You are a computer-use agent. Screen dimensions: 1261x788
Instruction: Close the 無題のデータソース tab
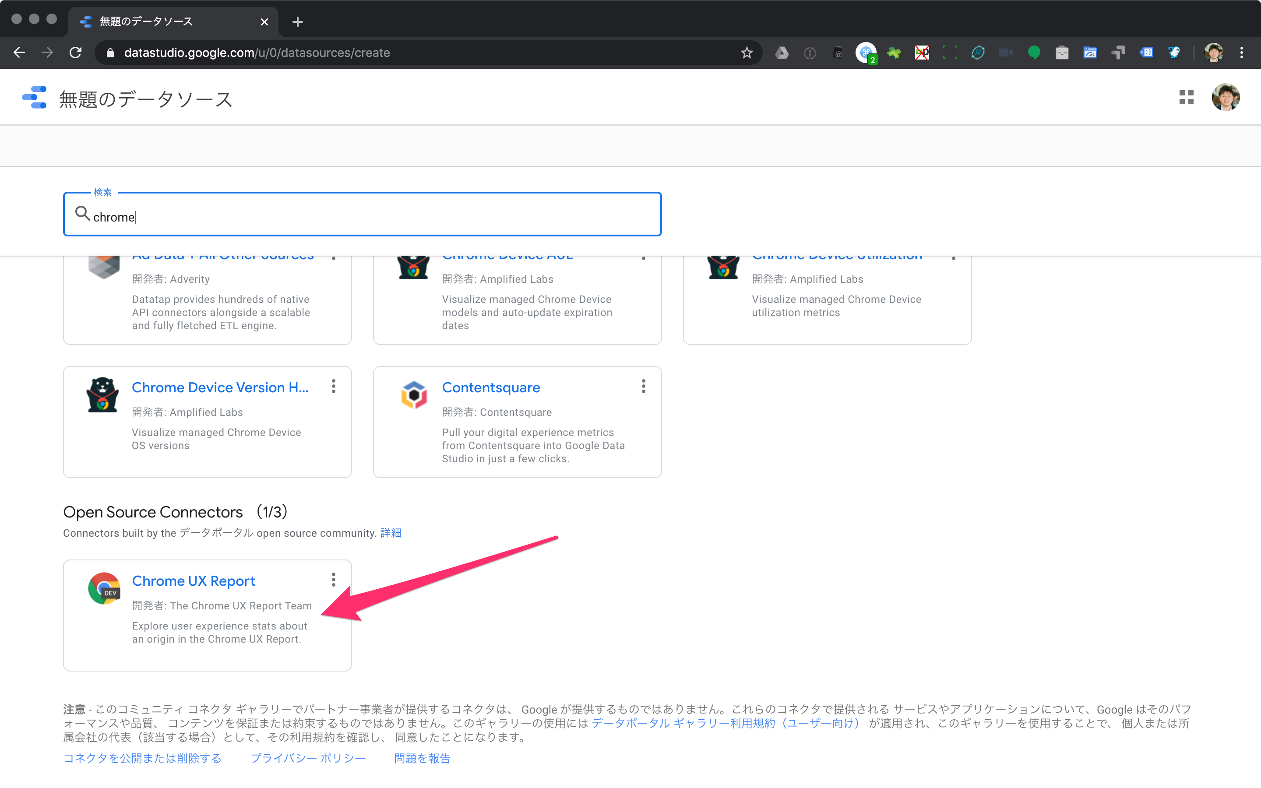pos(264,22)
